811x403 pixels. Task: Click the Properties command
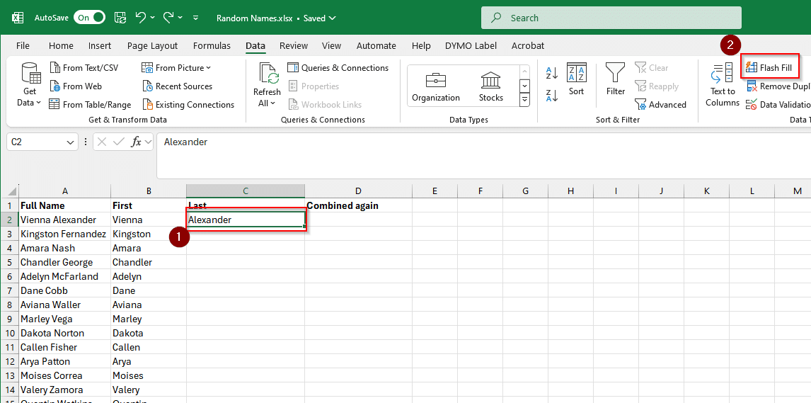pyautogui.click(x=314, y=86)
